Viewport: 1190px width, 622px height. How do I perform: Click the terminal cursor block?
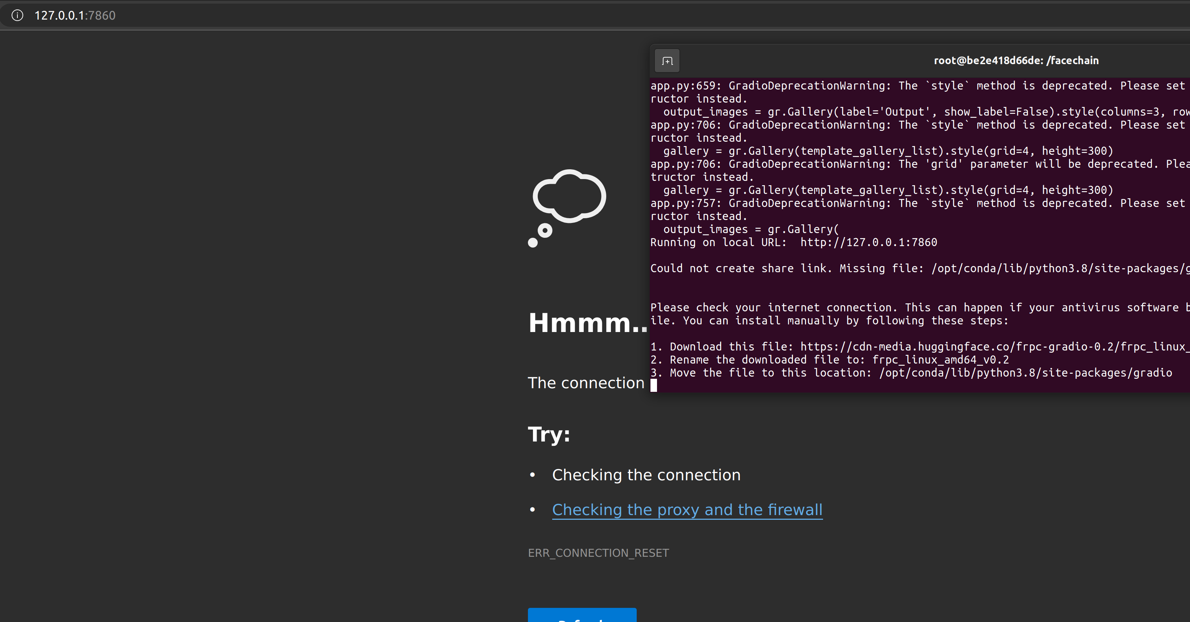tap(654, 385)
